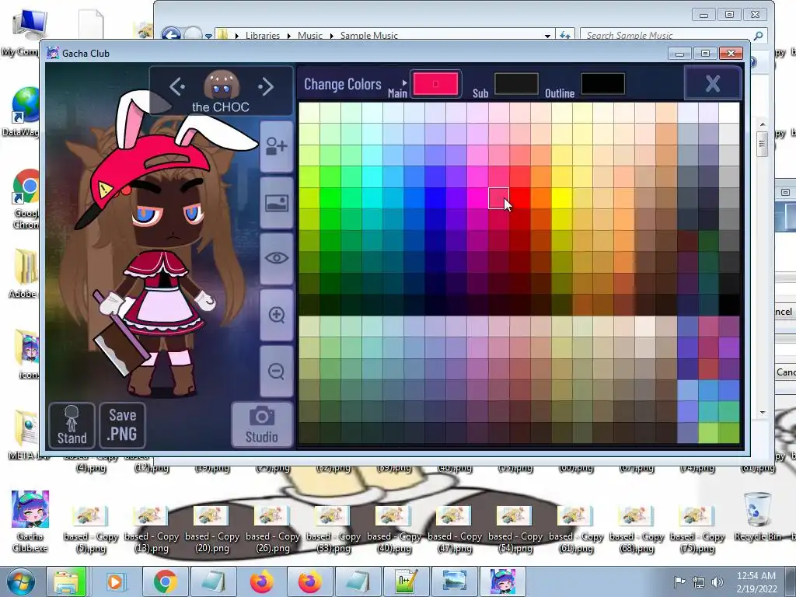Open the background image picker icon
The height and width of the screenshot is (597, 796).
pos(277,203)
